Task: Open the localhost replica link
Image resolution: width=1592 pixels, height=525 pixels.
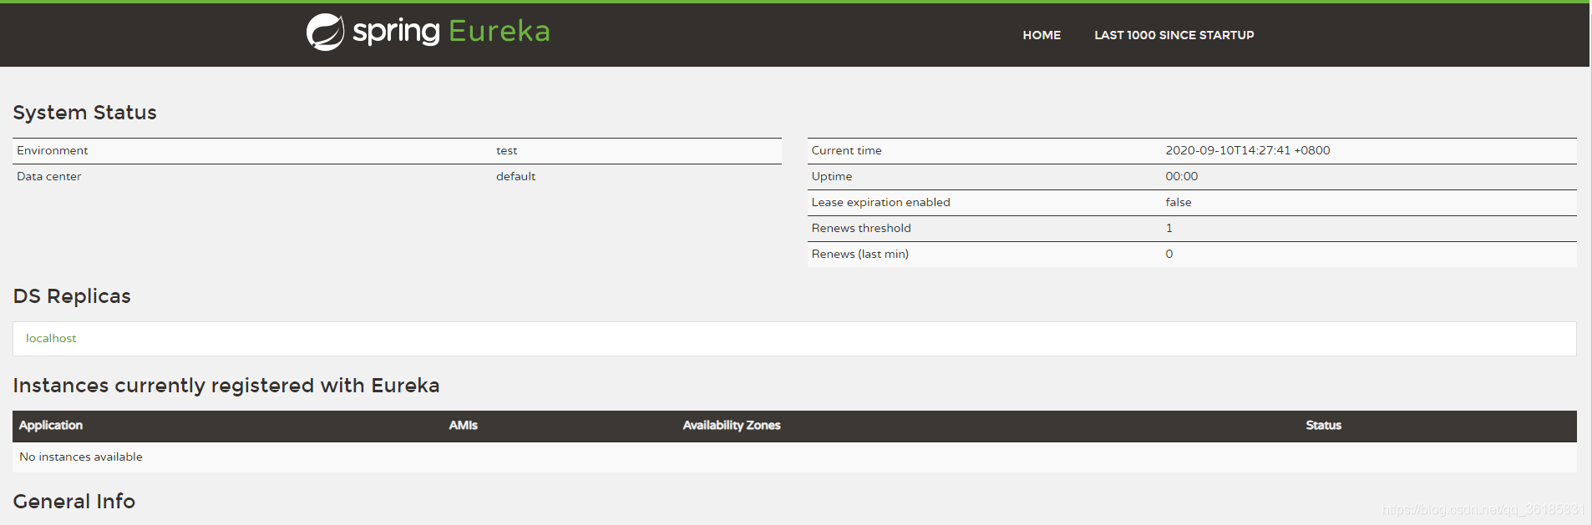Action: tap(51, 338)
